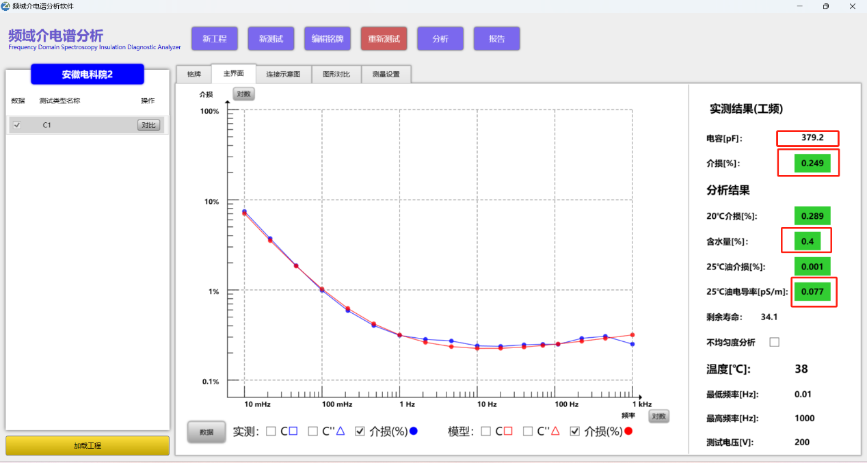Click 对比 button in C1 row
Viewport: 867px width, 463px height.
(x=148, y=125)
